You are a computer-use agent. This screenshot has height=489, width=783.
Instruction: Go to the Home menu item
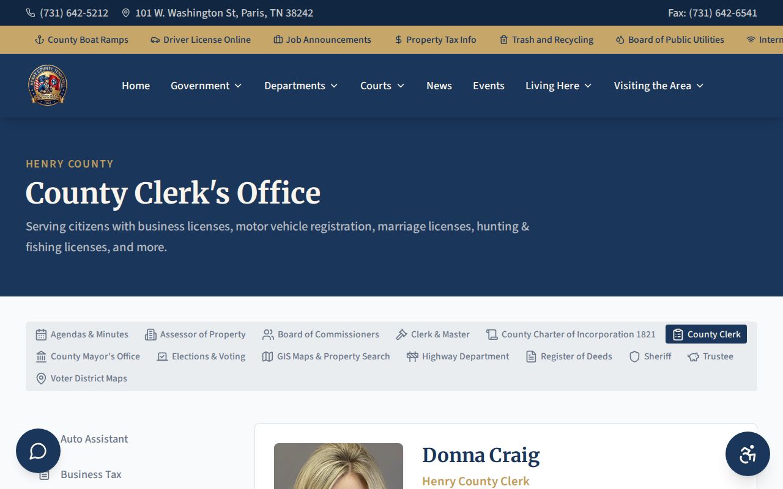(136, 86)
